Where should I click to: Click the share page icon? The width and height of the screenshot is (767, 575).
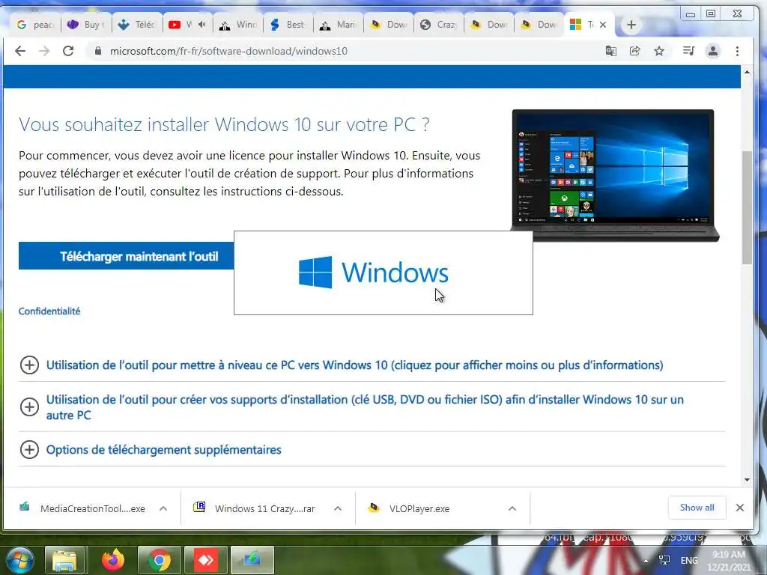pos(635,51)
